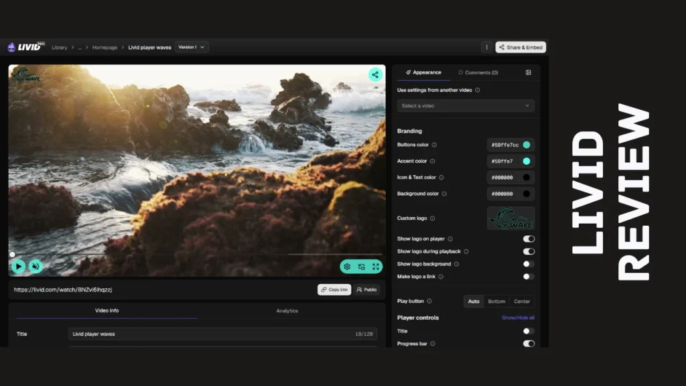686x386 pixels.
Task: Click the info icon next to Buttons color
Action: coord(434,145)
